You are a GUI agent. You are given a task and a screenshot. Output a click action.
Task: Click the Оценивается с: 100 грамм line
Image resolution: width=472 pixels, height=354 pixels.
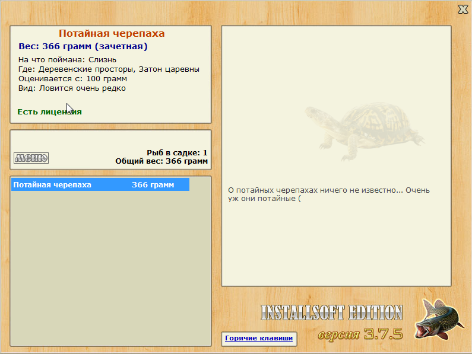tap(72, 79)
